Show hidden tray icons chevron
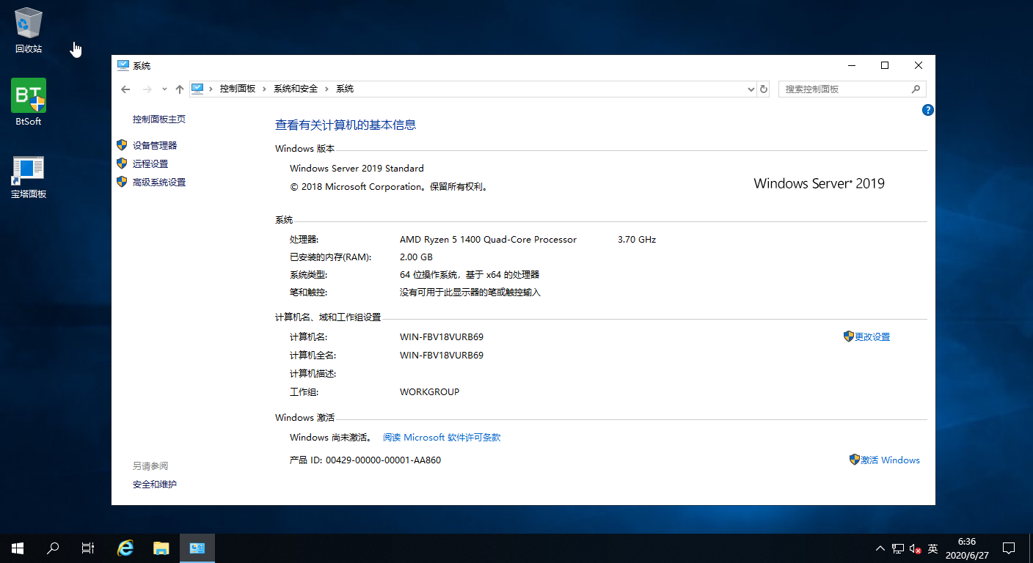Image resolution: width=1033 pixels, height=563 pixels. point(880,548)
